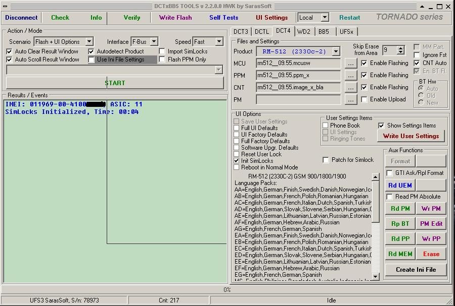Toggle Enable Flashing for CNT

coord(364,87)
